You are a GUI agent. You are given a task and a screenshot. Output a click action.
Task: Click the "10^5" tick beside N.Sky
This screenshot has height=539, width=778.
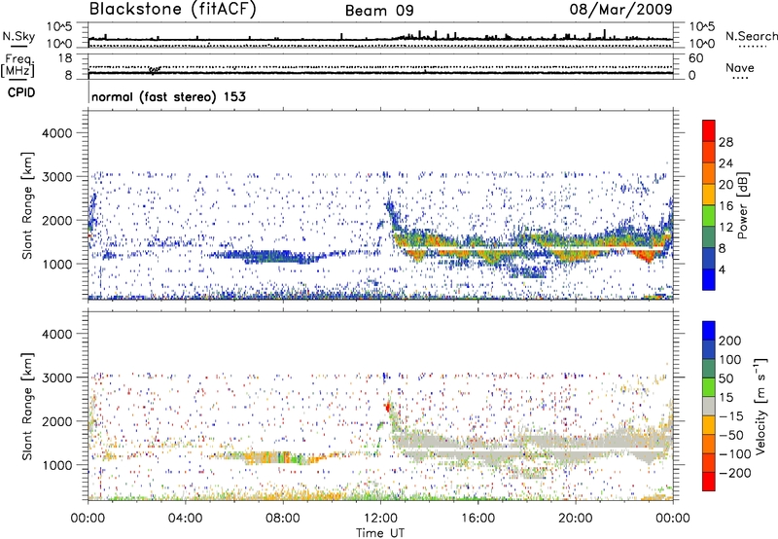(59, 27)
